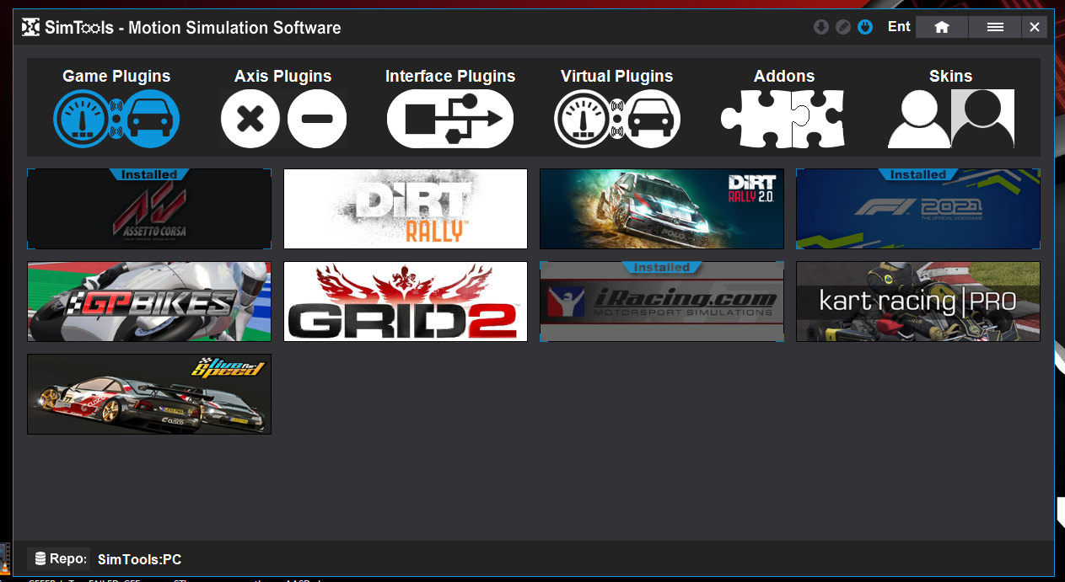Select the DiRT Rally plugin thumbnail
Image resolution: width=1065 pixels, height=582 pixels.
coord(406,209)
